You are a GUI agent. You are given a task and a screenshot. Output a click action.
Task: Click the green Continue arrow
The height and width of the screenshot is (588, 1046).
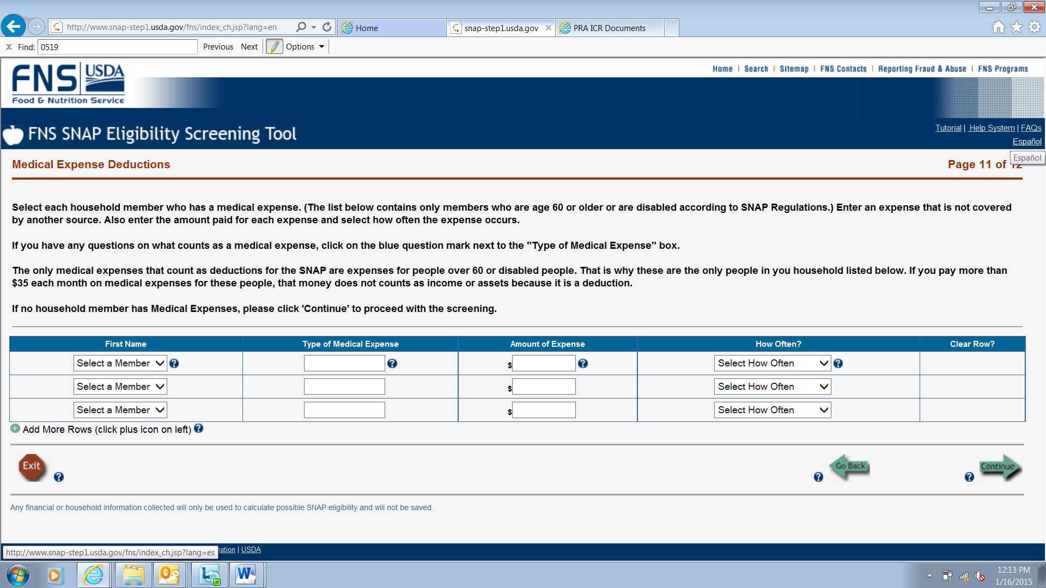pos(1000,467)
